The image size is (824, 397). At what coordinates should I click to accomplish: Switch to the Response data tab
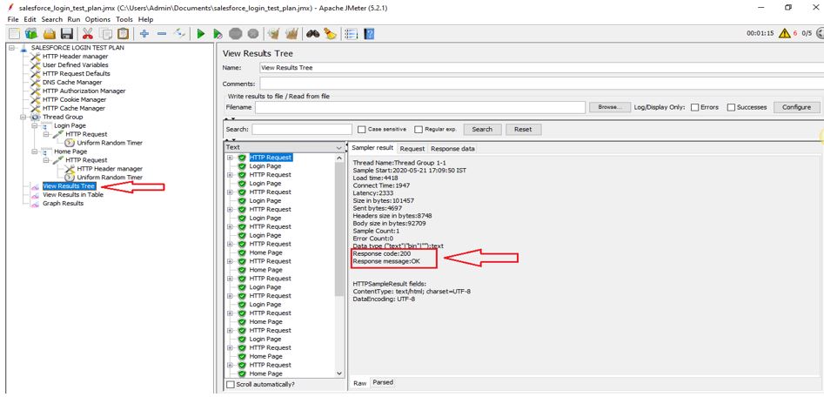pos(452,149)
